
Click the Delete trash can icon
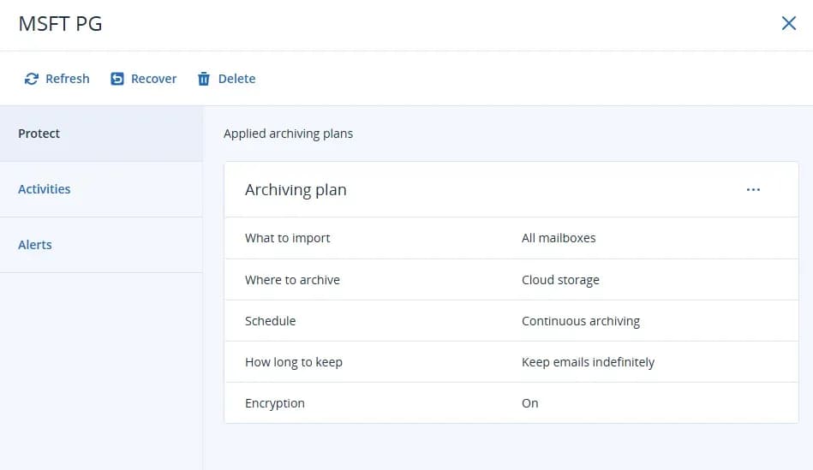pyautogui.click(x=204, y=79)
